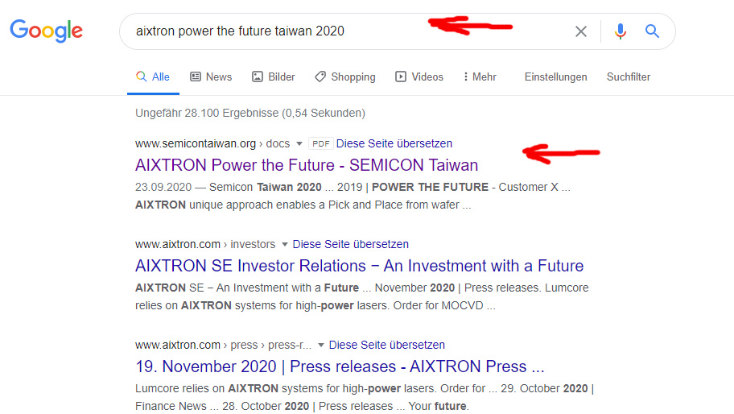The height and width of the screenshot is (414, 734).
Task: Open 19. November 2020 Press releases result
Action: pos(340,366)
